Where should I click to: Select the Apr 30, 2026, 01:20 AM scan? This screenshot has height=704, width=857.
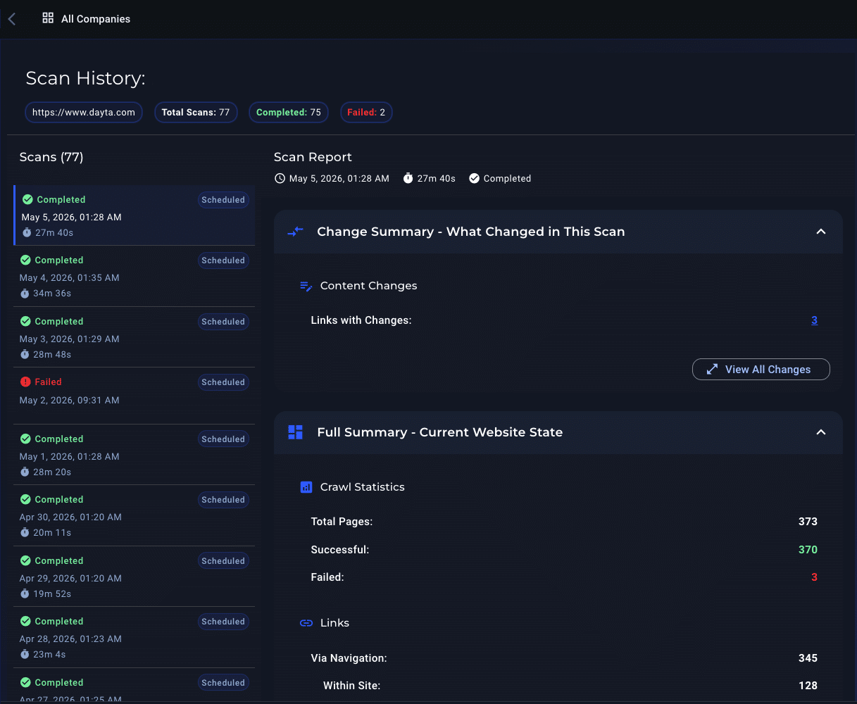click(x=134, y=515)
